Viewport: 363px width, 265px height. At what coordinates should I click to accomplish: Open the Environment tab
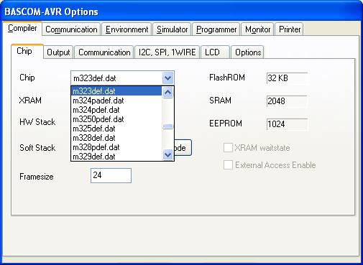(127, 29)
